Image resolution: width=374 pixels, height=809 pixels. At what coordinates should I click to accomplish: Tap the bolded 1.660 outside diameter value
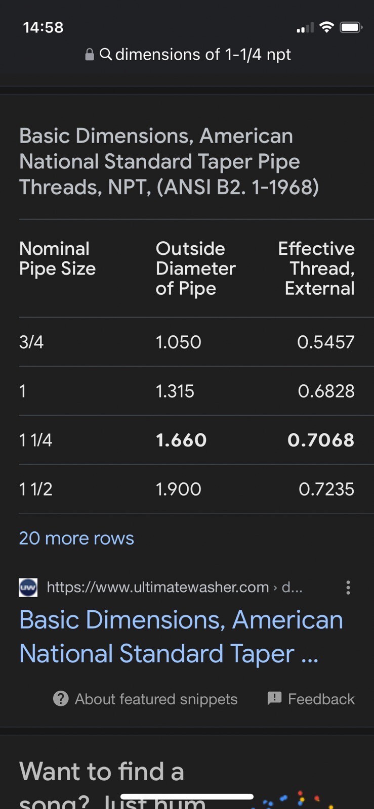[x=181, y=440]
